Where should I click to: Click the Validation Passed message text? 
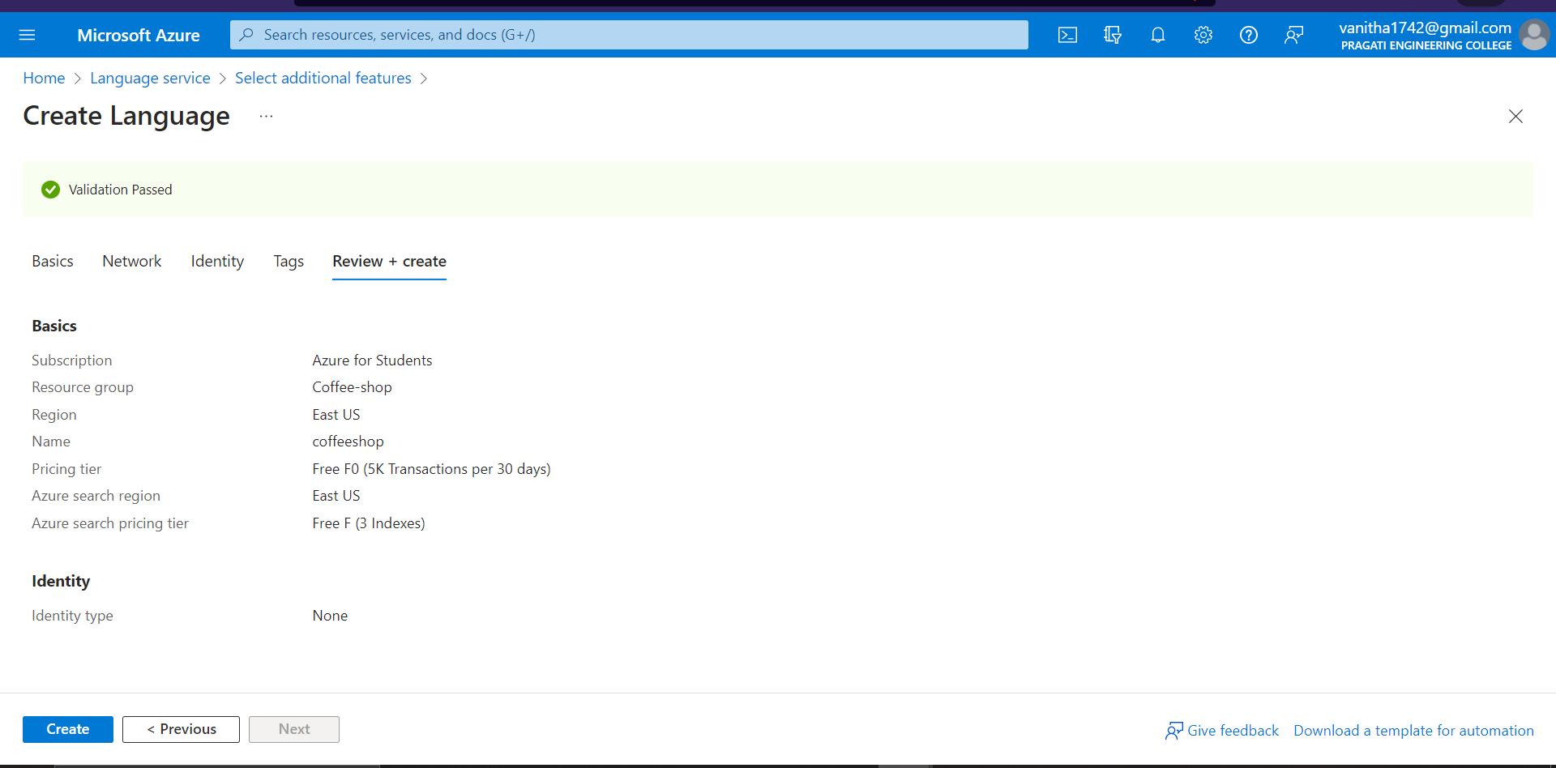[120, 190]
